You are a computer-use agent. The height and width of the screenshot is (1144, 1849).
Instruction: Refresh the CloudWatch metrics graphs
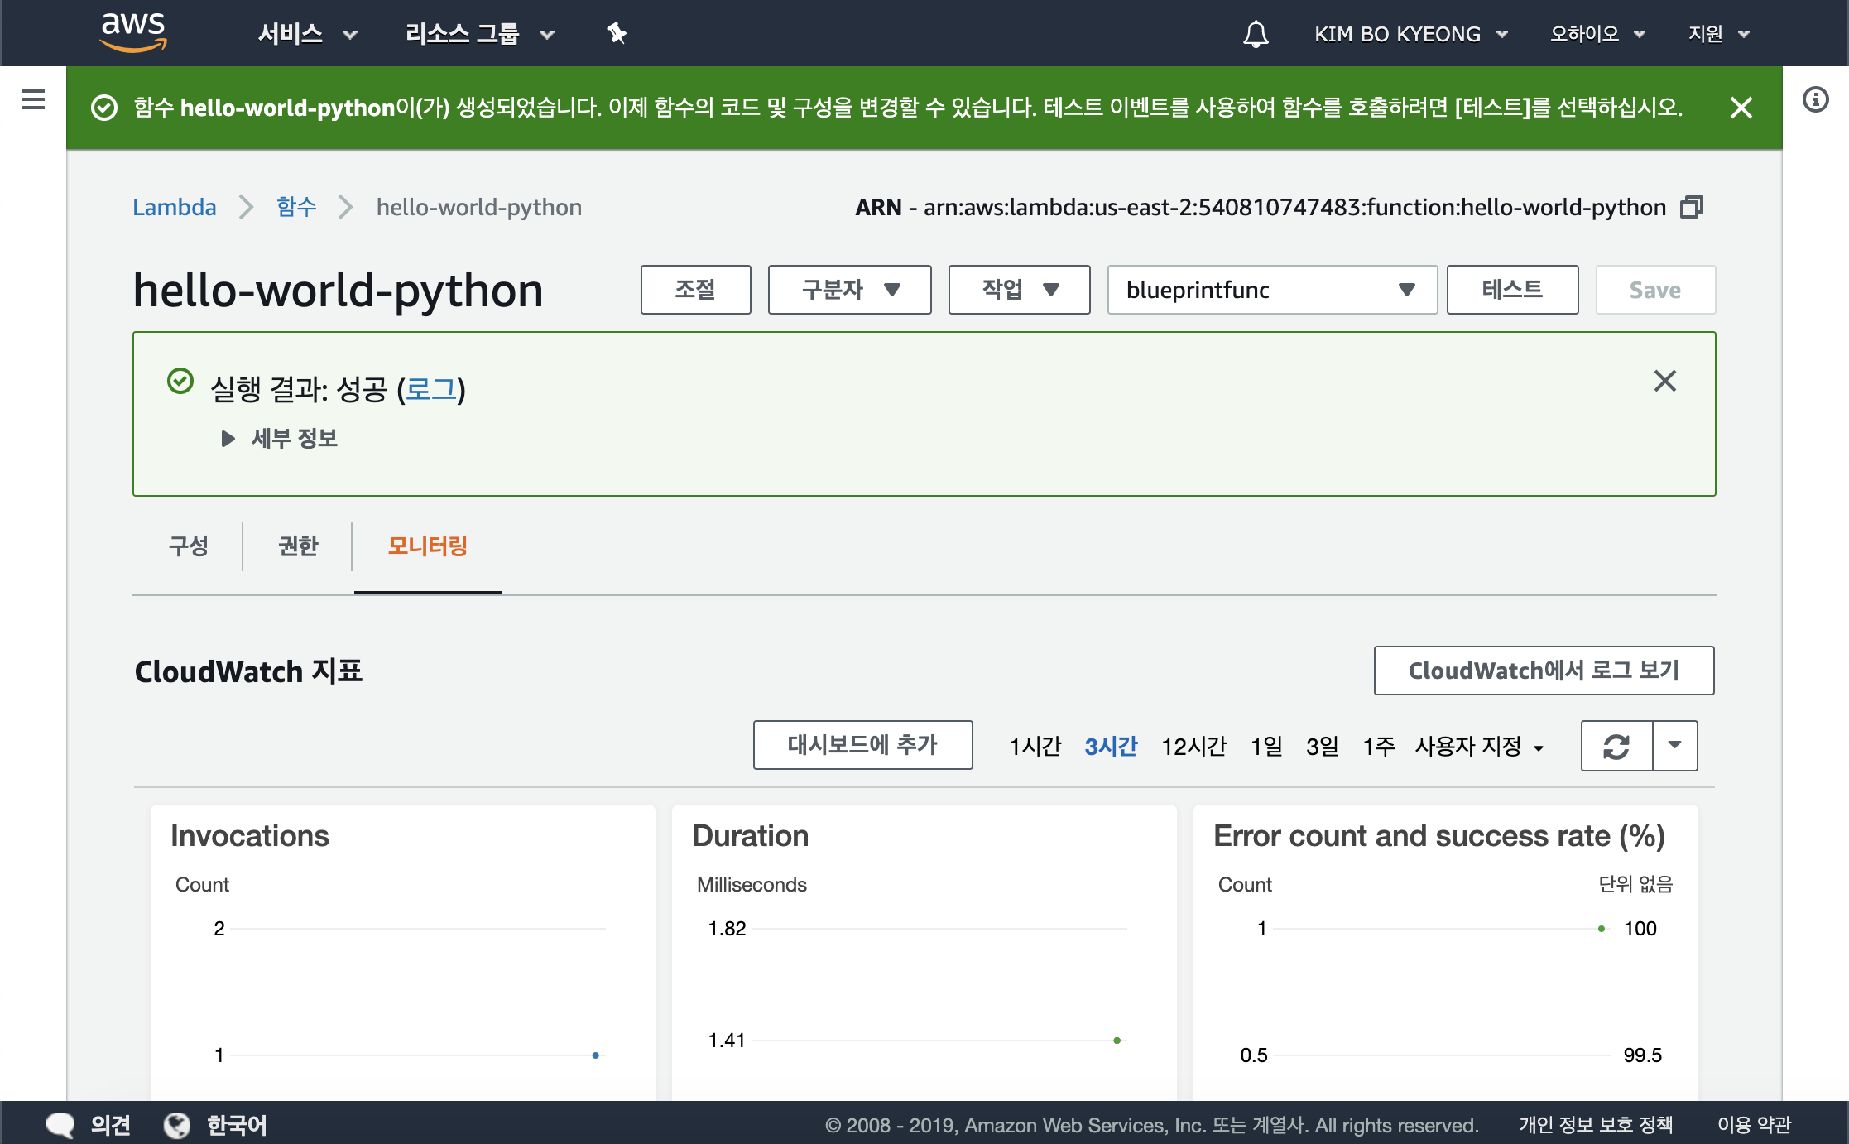tap(1616, 746)
